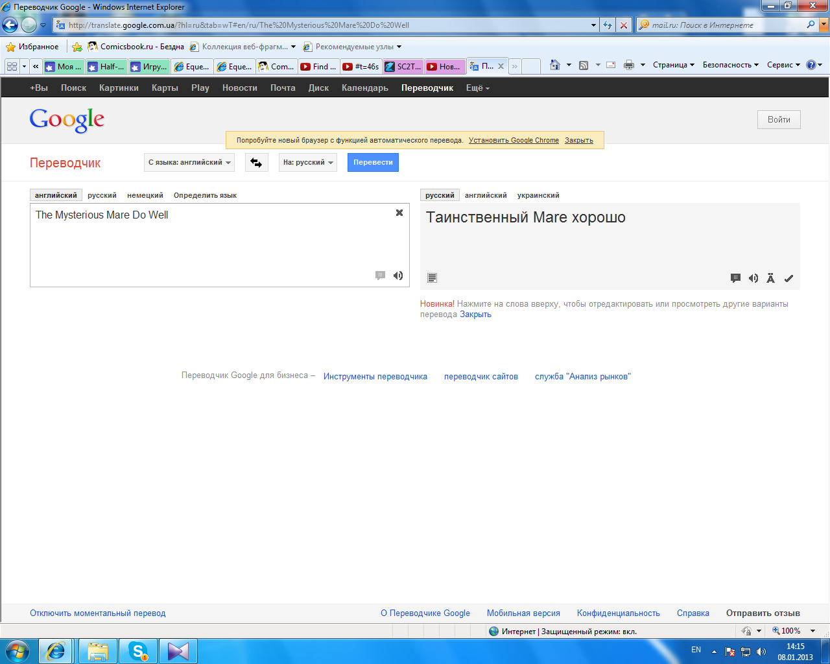Show transliteration of translation (Ä icon)
The width and height of the screenshot is (830, 664).
770,278
